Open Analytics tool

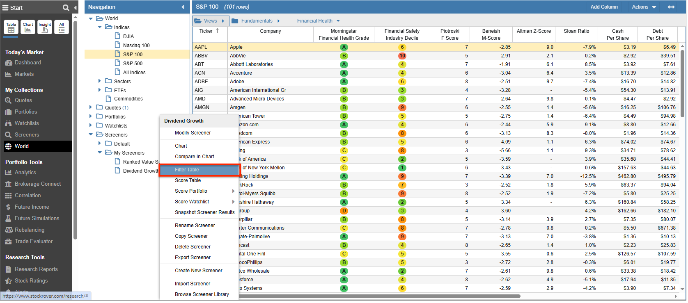pyautogui.click(x=25, y=173)
